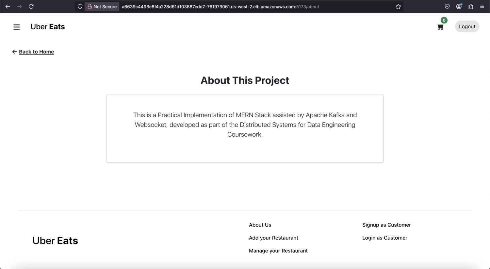Open the shopping cart

coord(440,27)
